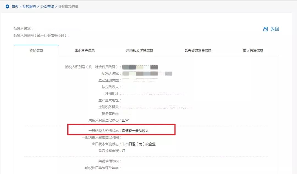Select the 登记信息 tab
The width and height of the screenshot is (297, 174).
(x=36, y=50)
